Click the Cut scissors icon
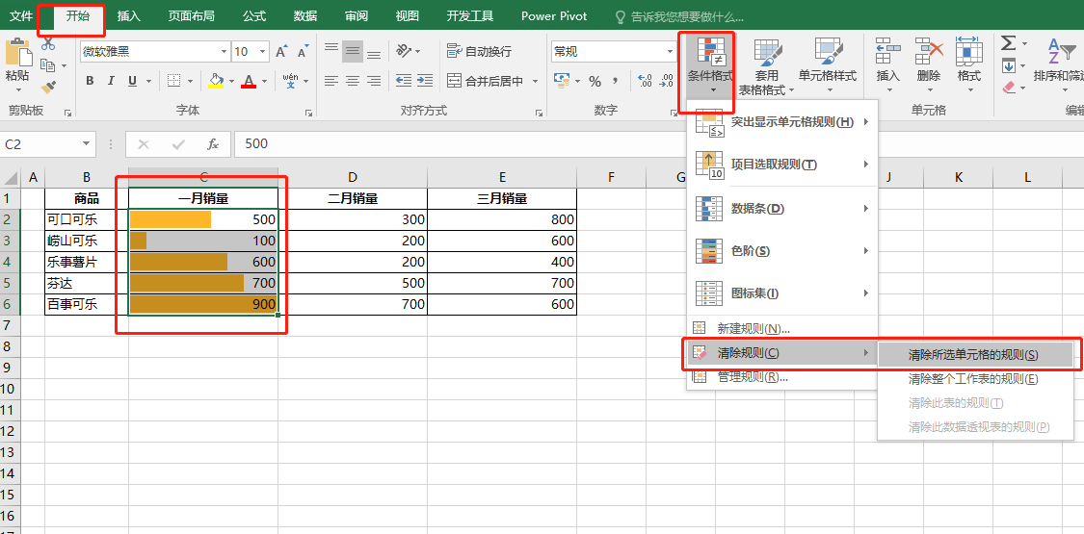 point(48,43)
